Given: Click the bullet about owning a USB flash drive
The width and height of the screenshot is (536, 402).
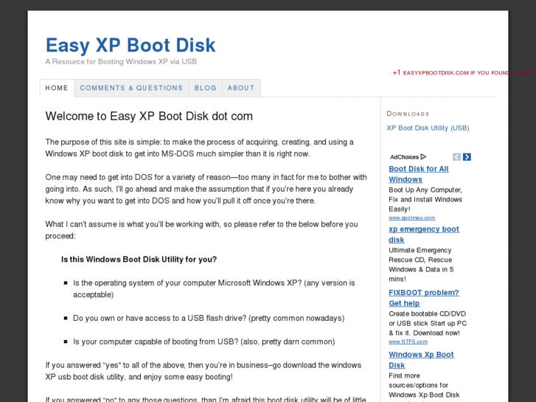Looking at the screenshot, I should coord(209,318).
